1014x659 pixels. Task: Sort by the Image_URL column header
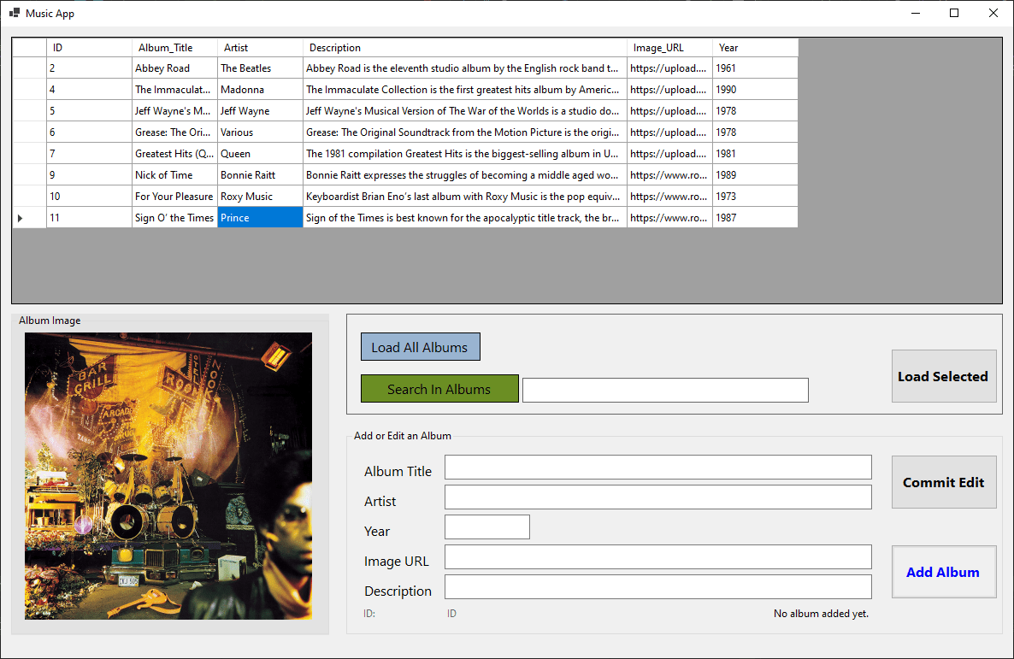[x=669, y=48]
